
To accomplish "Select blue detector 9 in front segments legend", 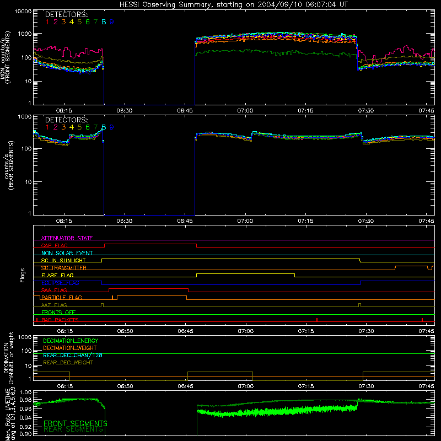I will pyautogui.click(x=112, y=22).
